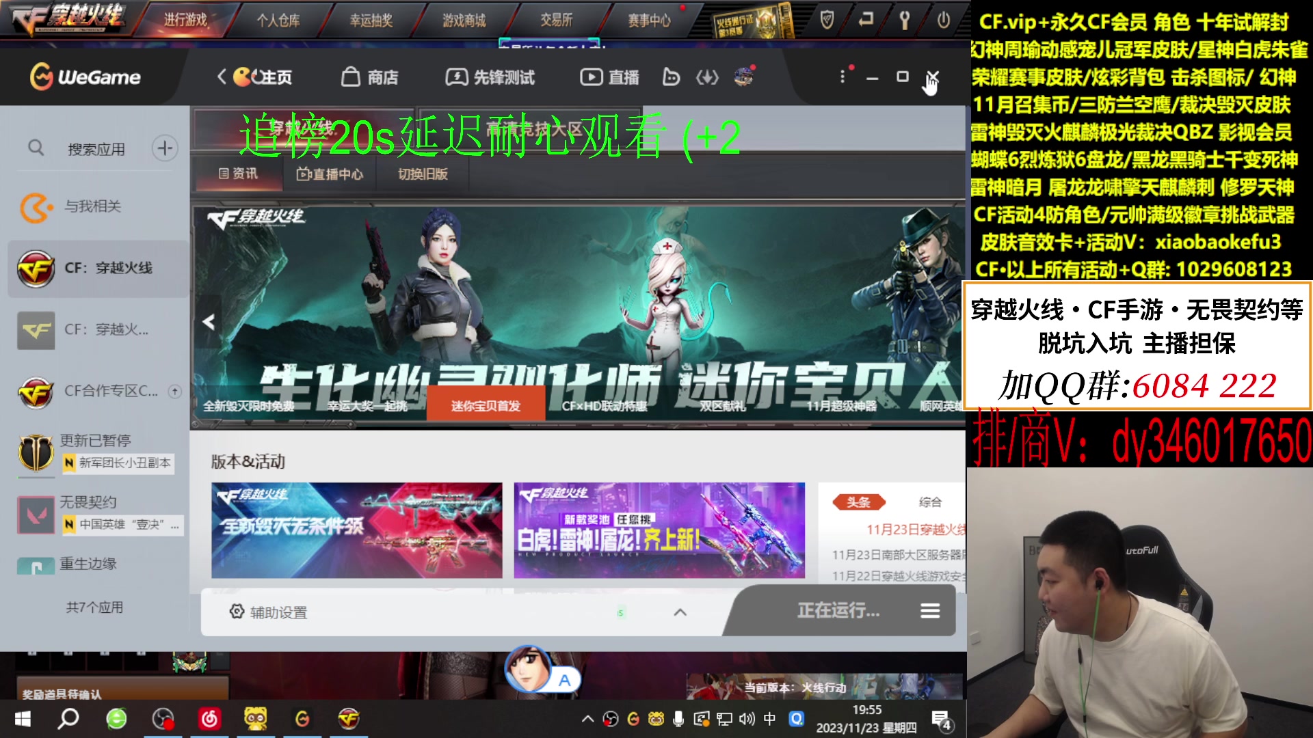This screenshot has height=738, width=1313.
Task: Select 11月超级神器 banner tab
Action: pyautogui.click(x=841, y=406)
